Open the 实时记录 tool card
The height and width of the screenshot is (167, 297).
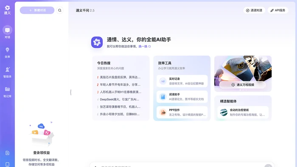click(182, 81)
